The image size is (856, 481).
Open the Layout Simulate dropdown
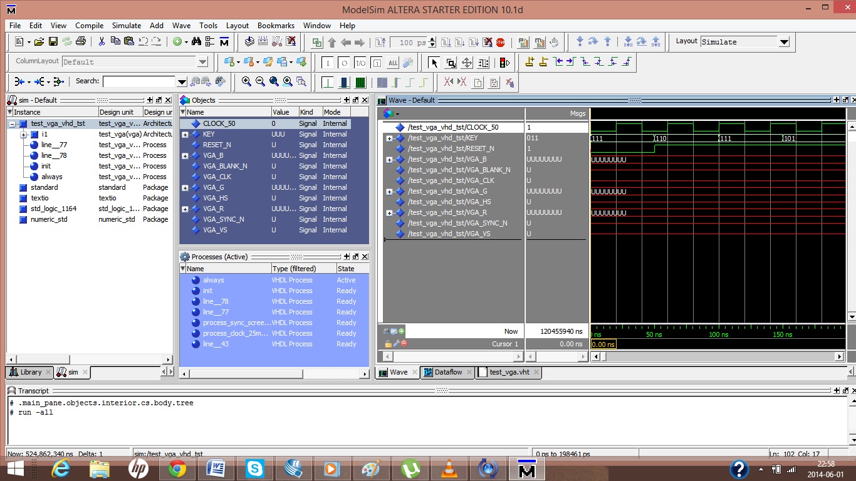[x=784, y=42]
